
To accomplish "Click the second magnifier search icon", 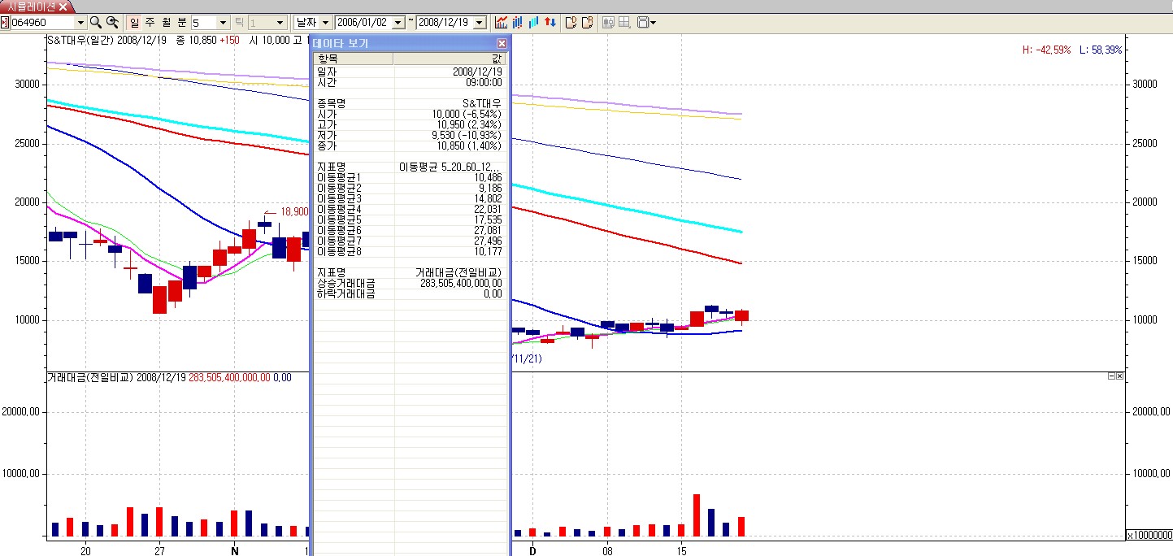I will (113, 23).
